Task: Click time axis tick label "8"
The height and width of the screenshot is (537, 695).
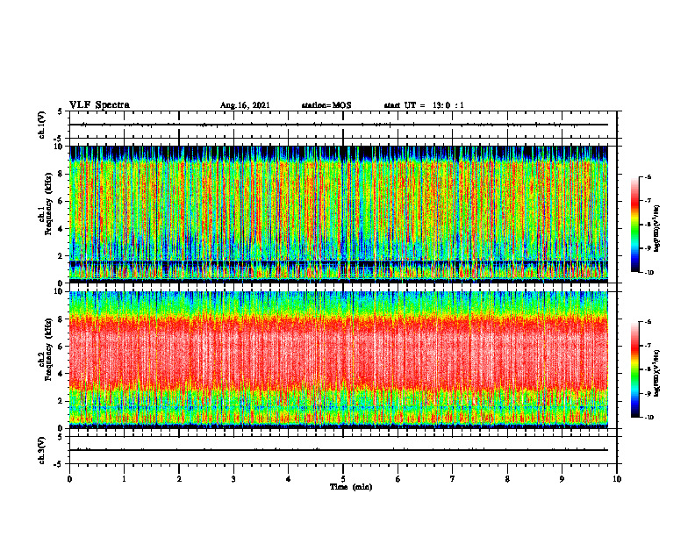Action: pyautogui.click(x=507, y=479)
